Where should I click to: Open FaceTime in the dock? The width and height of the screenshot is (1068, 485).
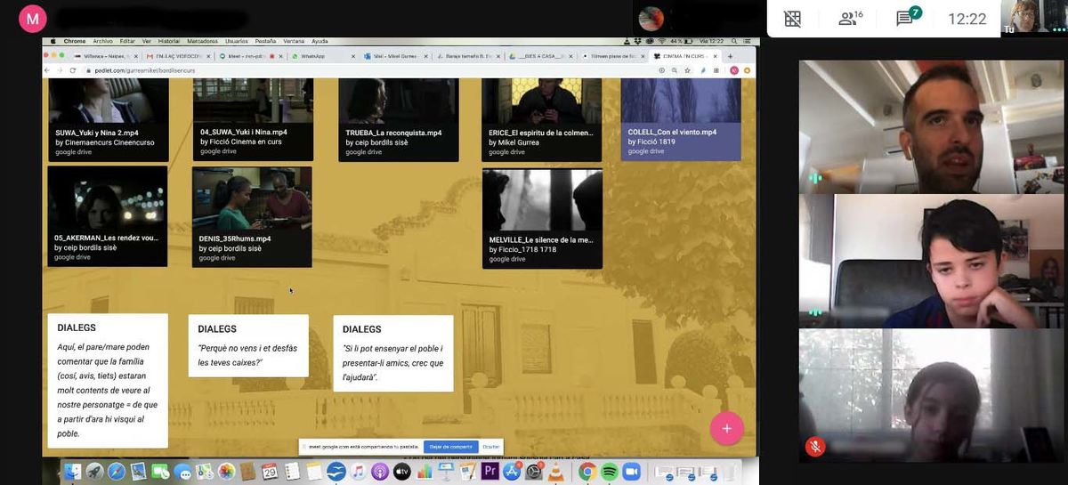point(161,471)
